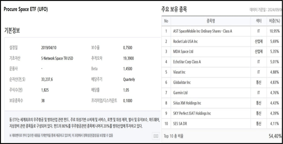
Task: Click the 33,237.6 net assets value
Action: (x=47, y=79)
